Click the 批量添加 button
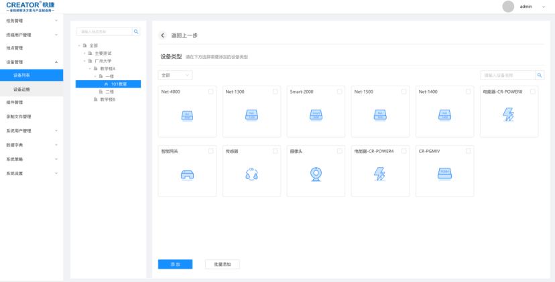 [x=222, y=265]
